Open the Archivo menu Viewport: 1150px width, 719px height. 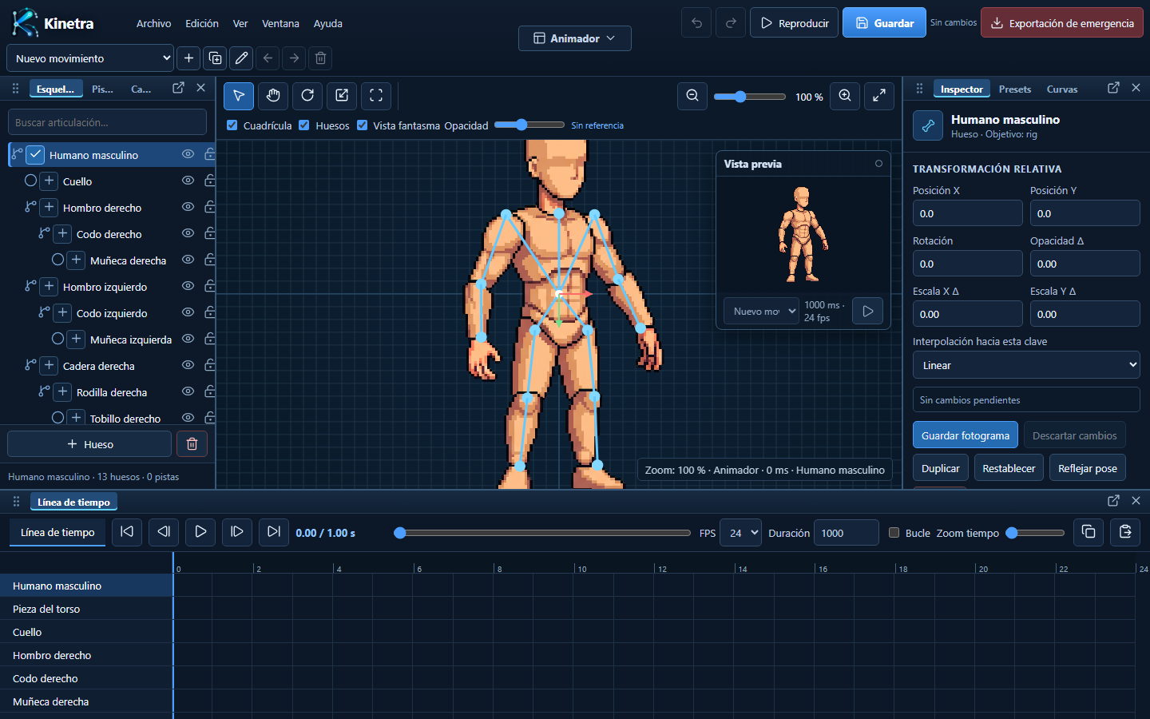tap(153, 23)
